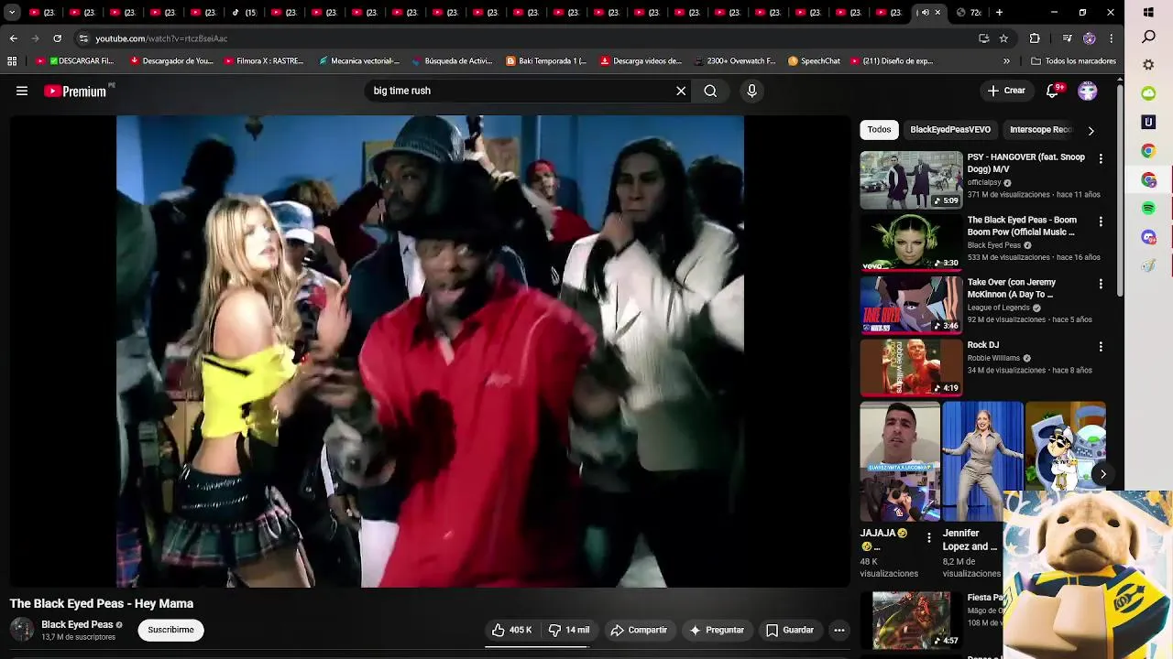Open the SpeechChat bookmark
This screenshot has width=1173, height=659.
[x=814, y=61]
